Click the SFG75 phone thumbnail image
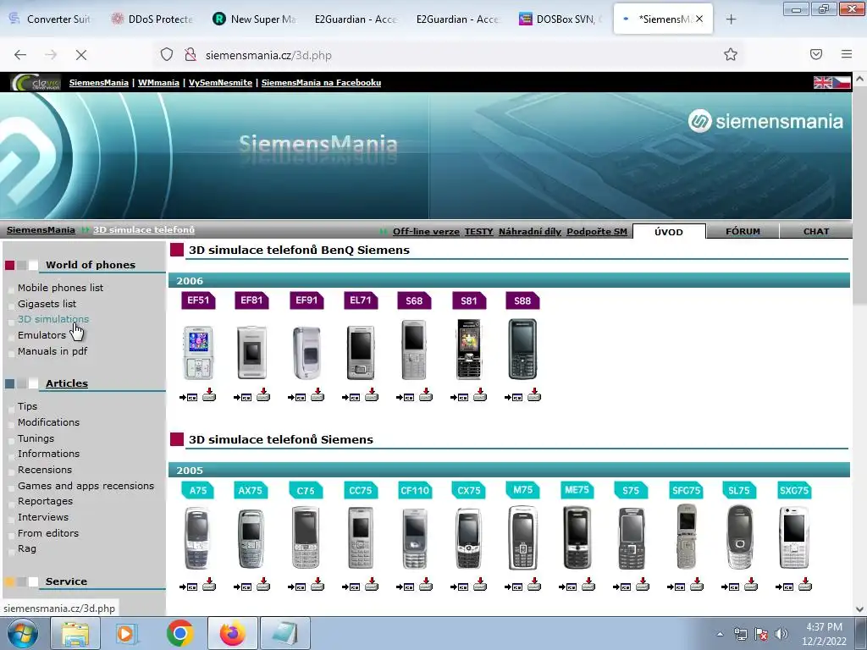The width and height of the screenshot is (867, 650). pyautogui.click(x=686, y=537)
